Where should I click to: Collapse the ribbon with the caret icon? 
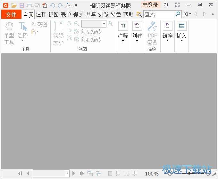coord(212,14)
